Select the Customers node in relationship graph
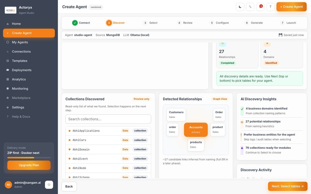 176,115
